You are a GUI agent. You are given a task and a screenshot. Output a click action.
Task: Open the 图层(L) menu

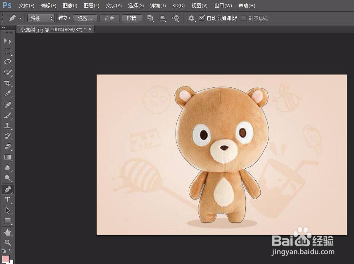[91, 6]
